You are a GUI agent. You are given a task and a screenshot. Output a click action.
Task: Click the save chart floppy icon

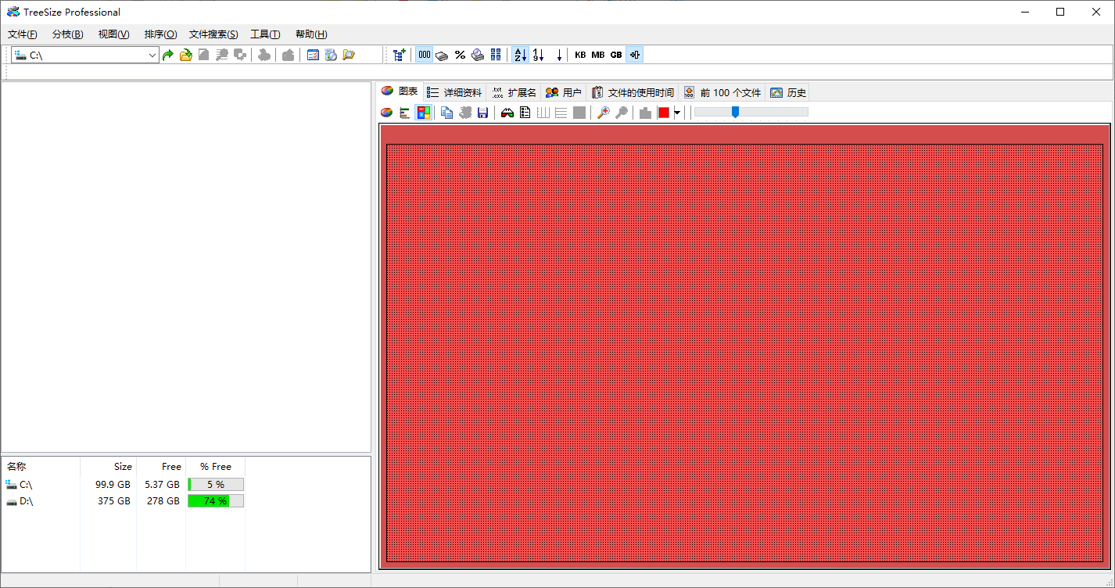tap(483, 113)
